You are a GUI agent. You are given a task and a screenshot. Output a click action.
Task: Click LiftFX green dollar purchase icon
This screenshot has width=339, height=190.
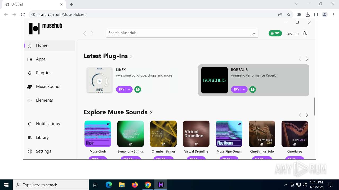[x=138, y=89]
